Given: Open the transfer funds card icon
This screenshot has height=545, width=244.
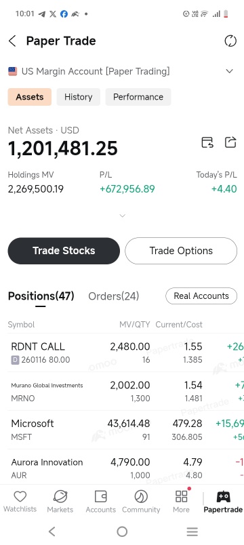Looking at the screenshot, I should coord(207,142).
